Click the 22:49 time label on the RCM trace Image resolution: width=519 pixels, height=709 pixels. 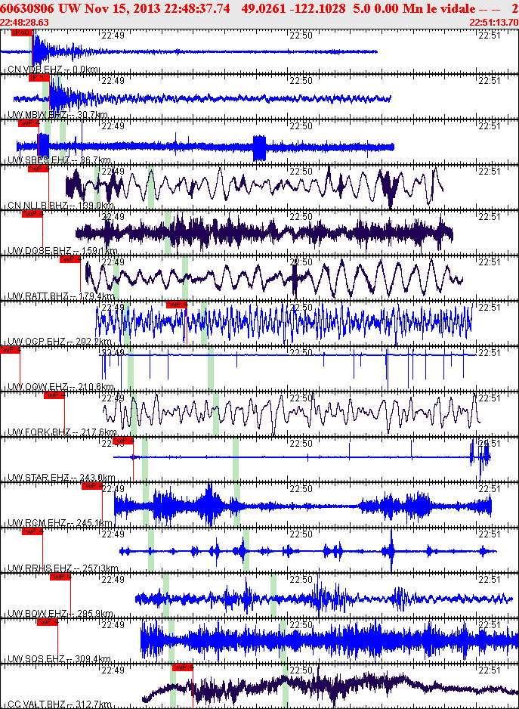tap(113, 489)
